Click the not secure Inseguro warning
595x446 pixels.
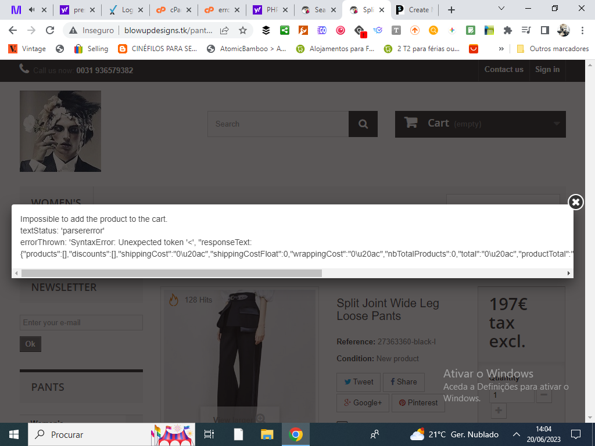coord(91,30)
